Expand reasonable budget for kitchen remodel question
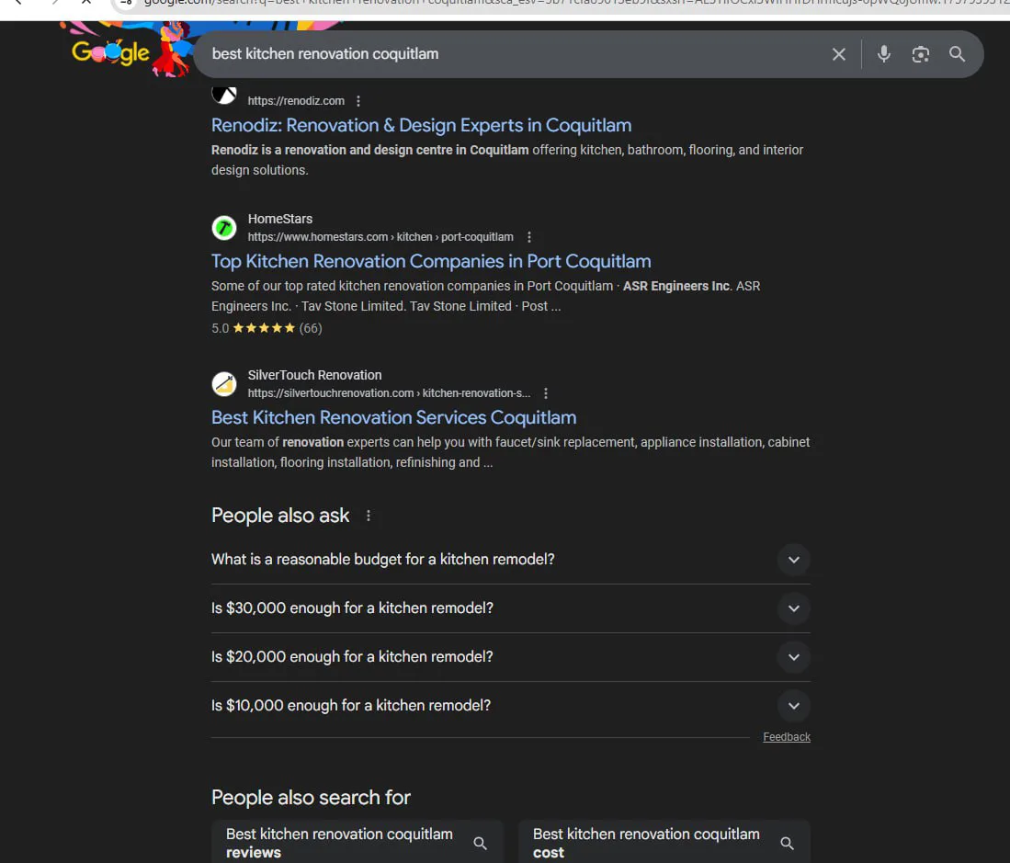Screen dimensions: 1010x863 pyautogui.click(x=511, y=560)
